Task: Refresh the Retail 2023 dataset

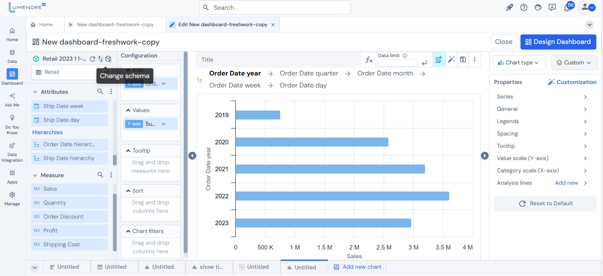Action: [x=92, y=59]
